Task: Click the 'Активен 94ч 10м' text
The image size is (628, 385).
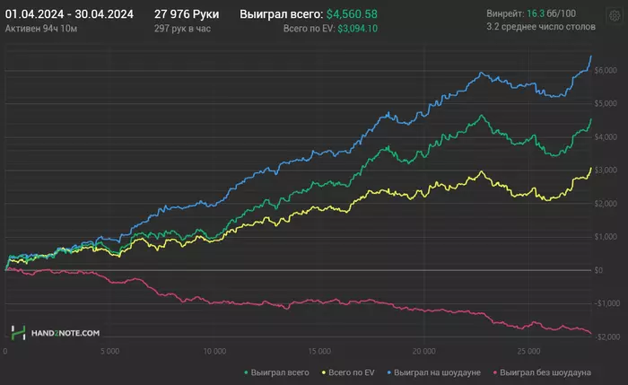Action: [x=41, y=29]
